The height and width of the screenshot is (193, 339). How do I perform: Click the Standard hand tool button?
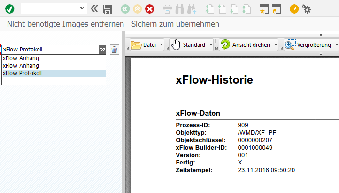tap(189, 45)
